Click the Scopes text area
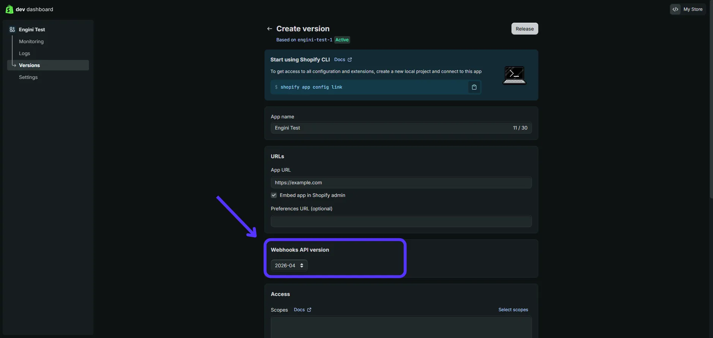The height and width of the screenshot is (338, 713). 401,327
